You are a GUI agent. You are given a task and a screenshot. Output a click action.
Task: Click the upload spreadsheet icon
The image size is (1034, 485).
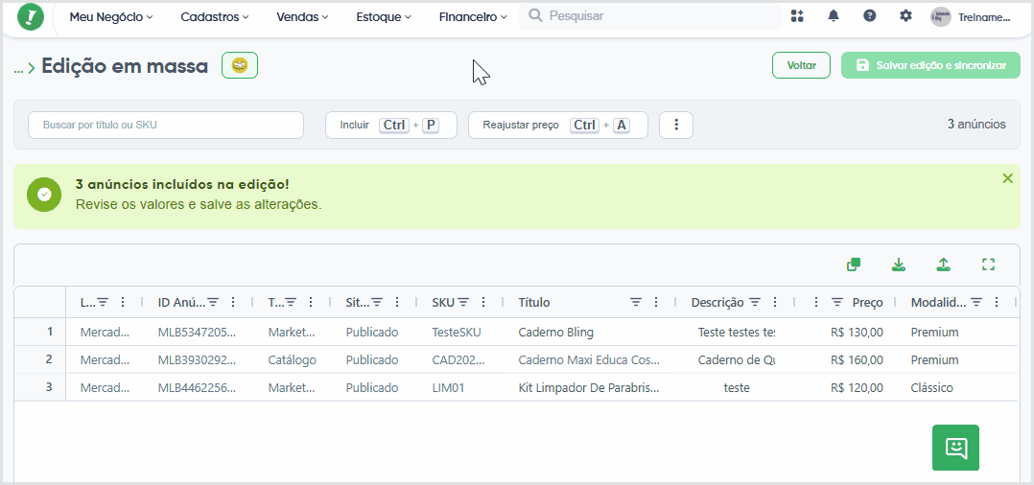click(944, 265)
